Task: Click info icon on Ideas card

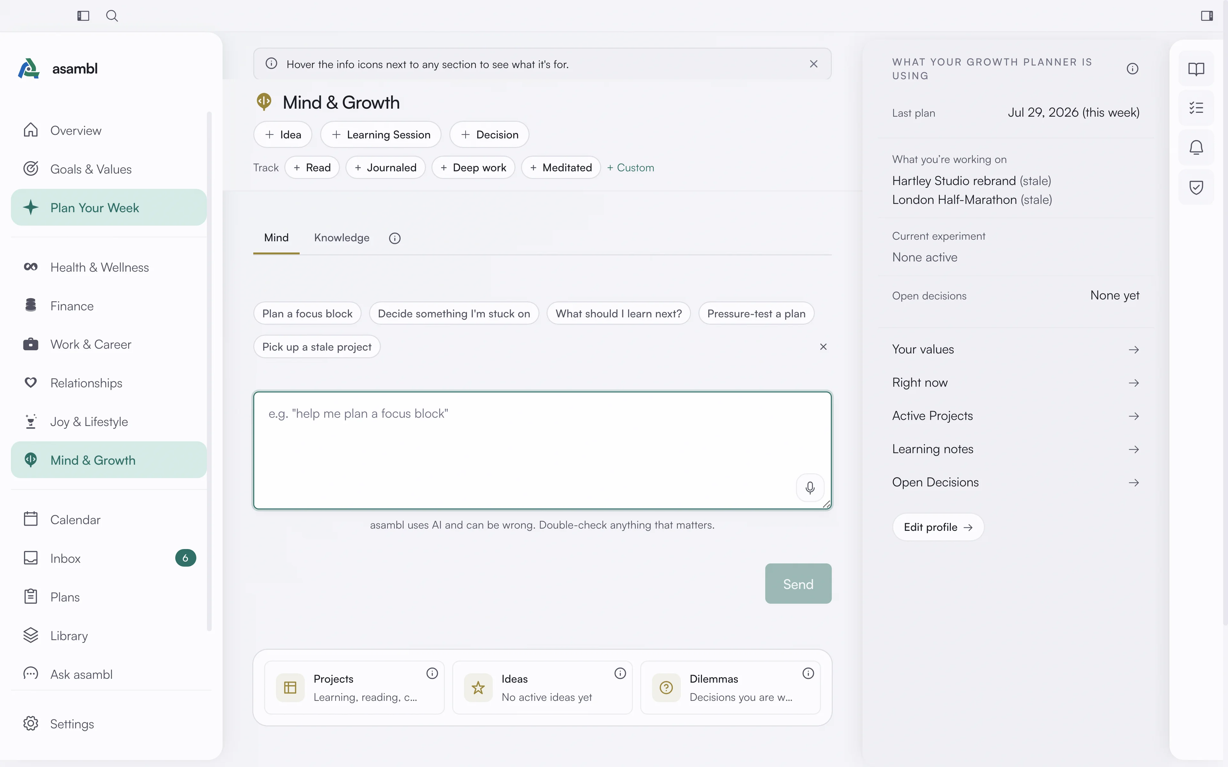Action: point(620,673)
